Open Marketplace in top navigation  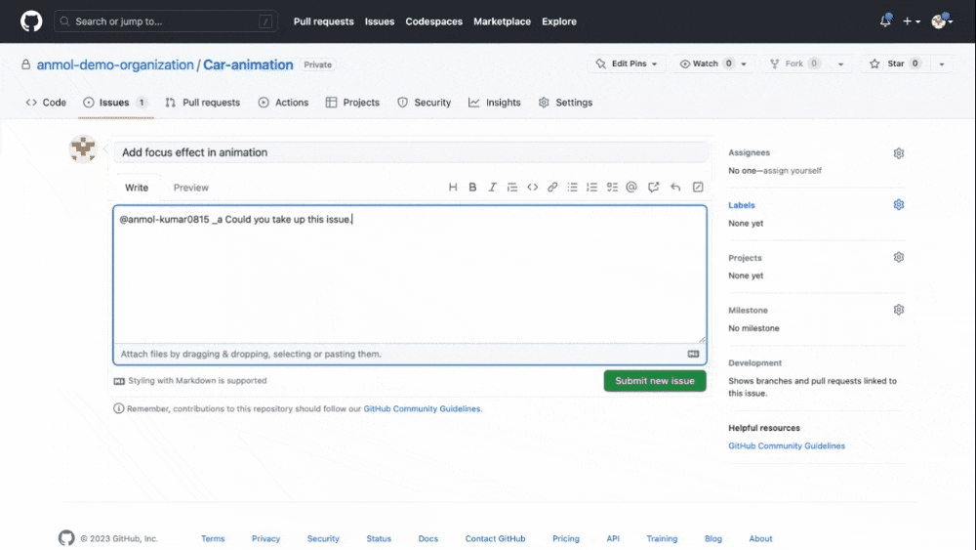(x=502, y=21)
